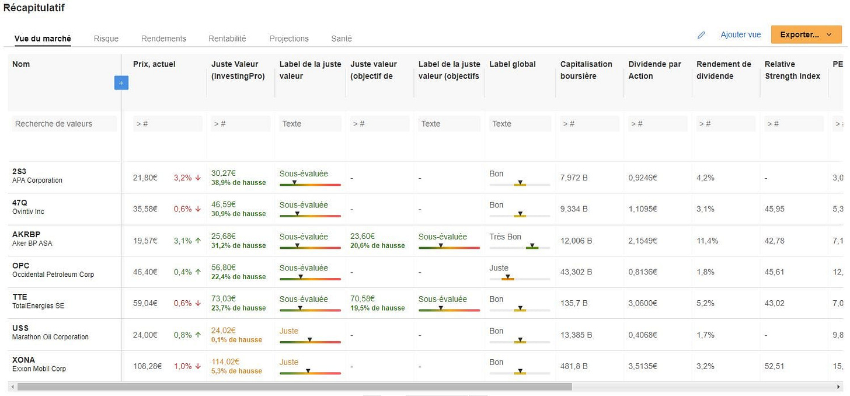Open the Exporter dropdown button
Image resolution: width=850 pixels, height=396 pixels.
click(806, 34)
